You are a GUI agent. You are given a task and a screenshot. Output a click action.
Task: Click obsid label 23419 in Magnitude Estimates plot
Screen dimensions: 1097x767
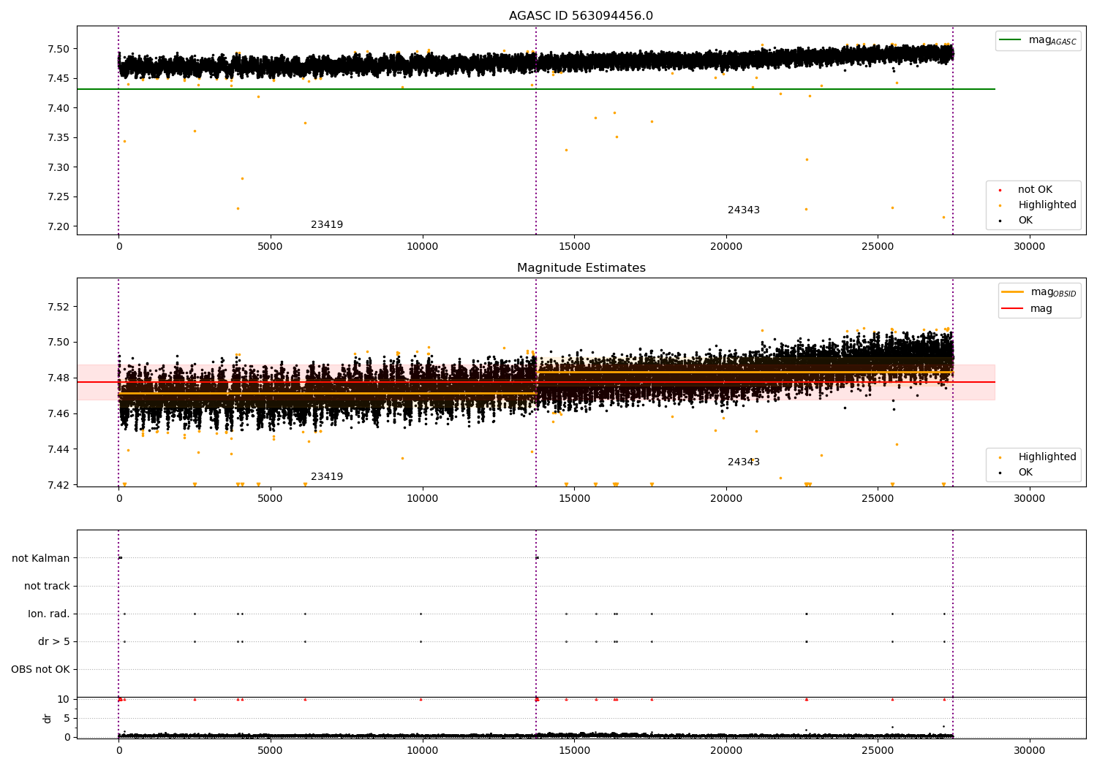(327, 477)
